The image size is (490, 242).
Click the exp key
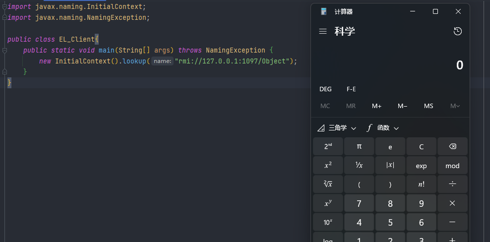coord(421,166)
